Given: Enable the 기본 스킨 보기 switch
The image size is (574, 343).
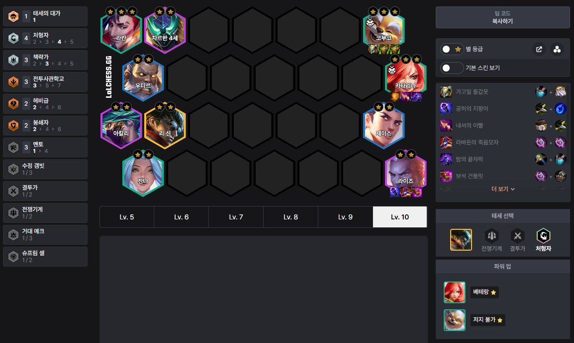Looking at the screenshot, I should click(x=452, y=68).
